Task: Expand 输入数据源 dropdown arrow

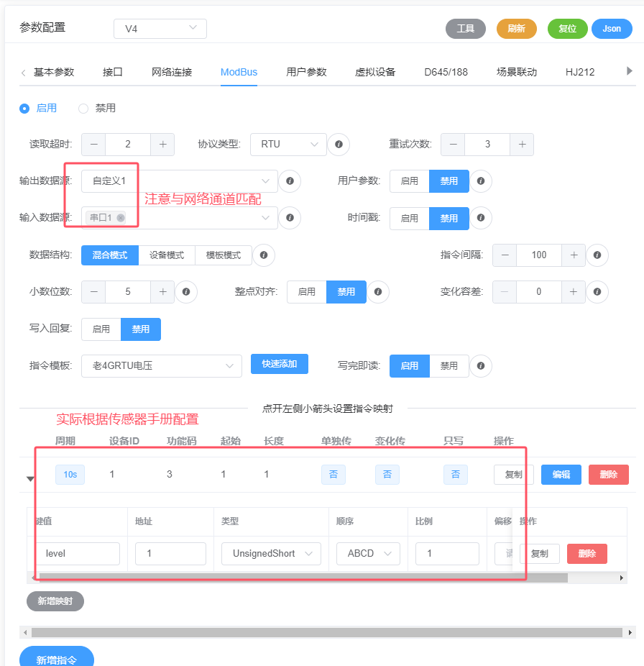Action: click(265, 218)
